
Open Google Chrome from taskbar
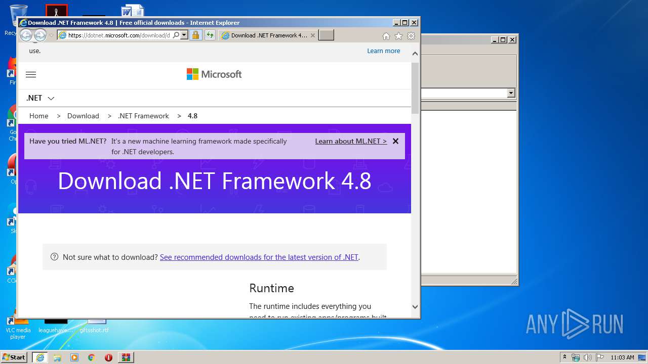[x=92, y=357]
